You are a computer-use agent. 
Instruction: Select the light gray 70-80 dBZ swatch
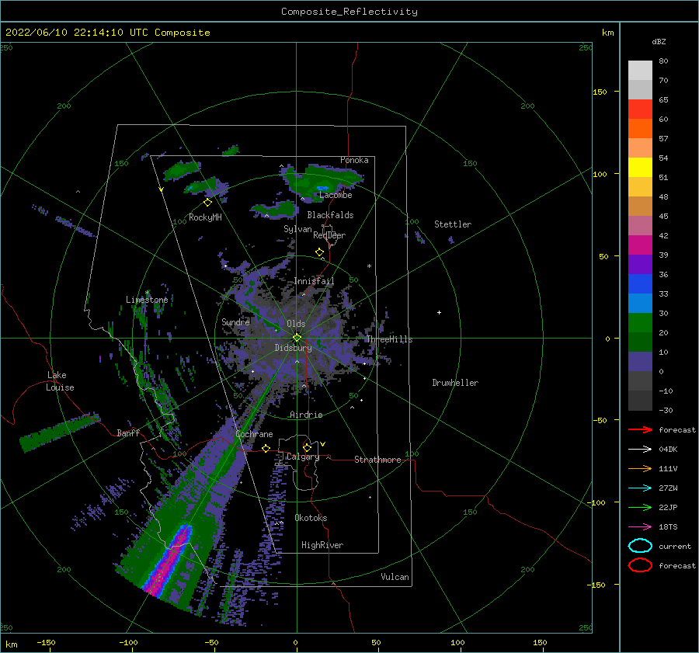640,71
